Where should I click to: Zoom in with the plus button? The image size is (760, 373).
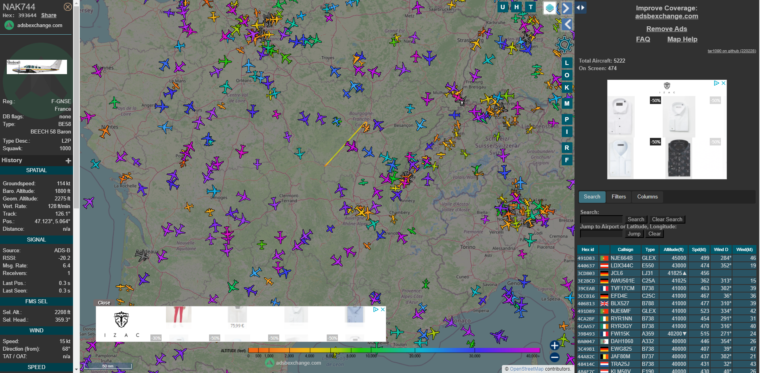click(554, 346)
